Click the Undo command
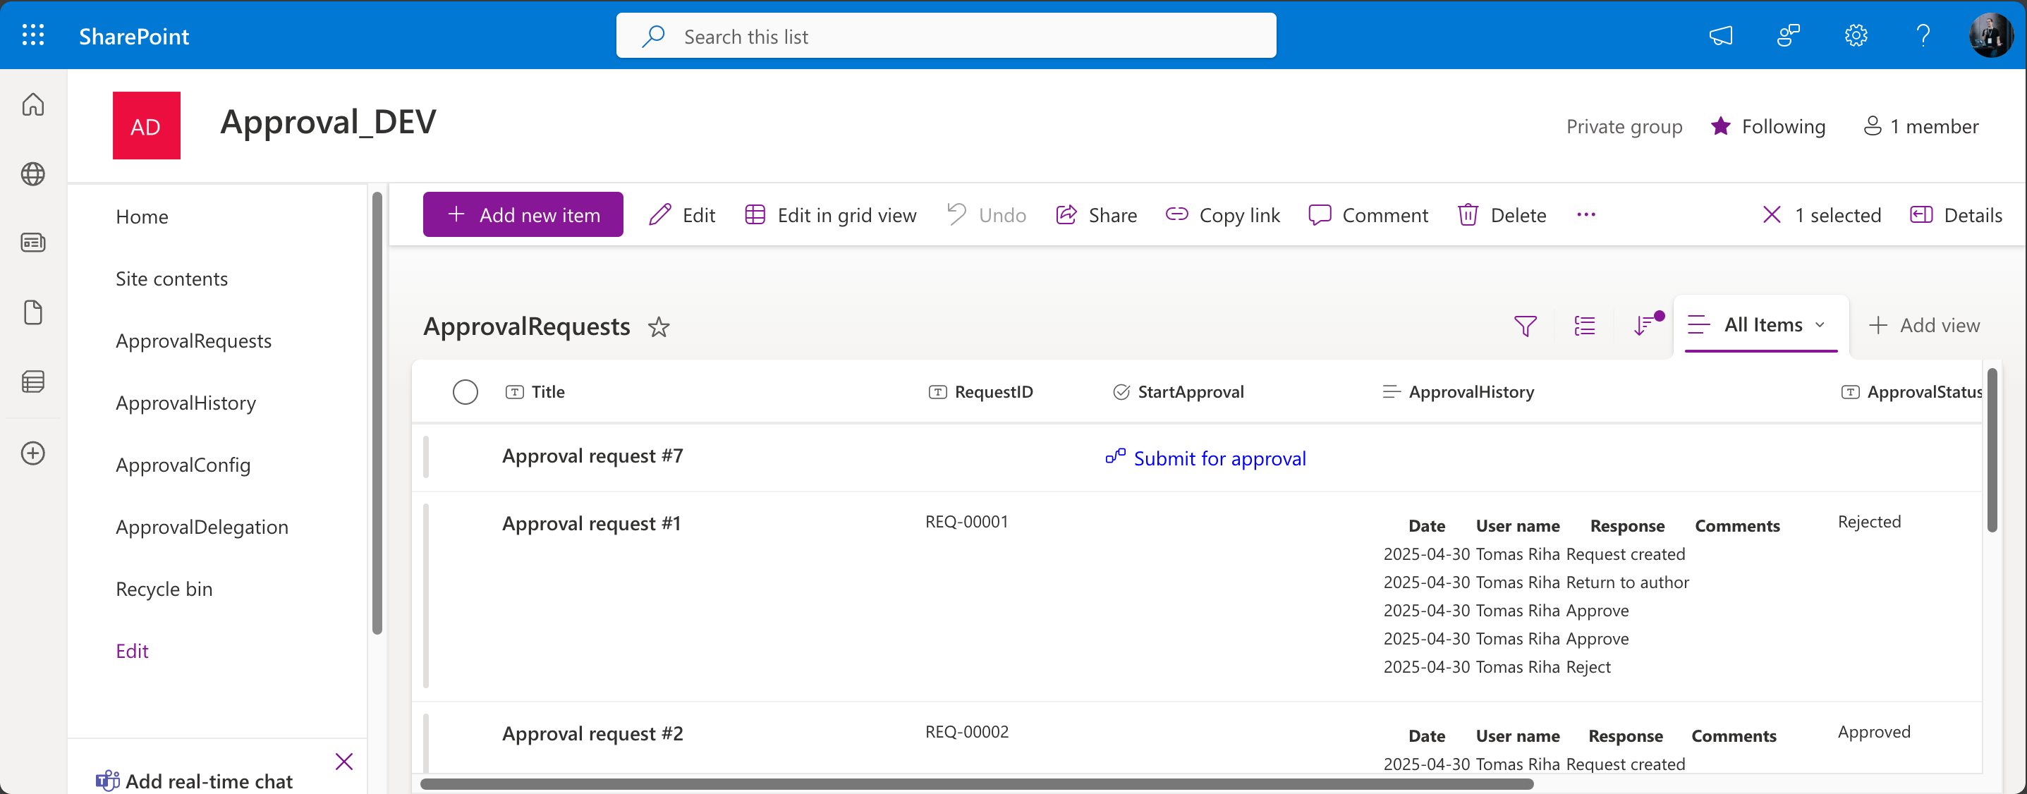This screenshot has width=2027, height=794. 986,215
